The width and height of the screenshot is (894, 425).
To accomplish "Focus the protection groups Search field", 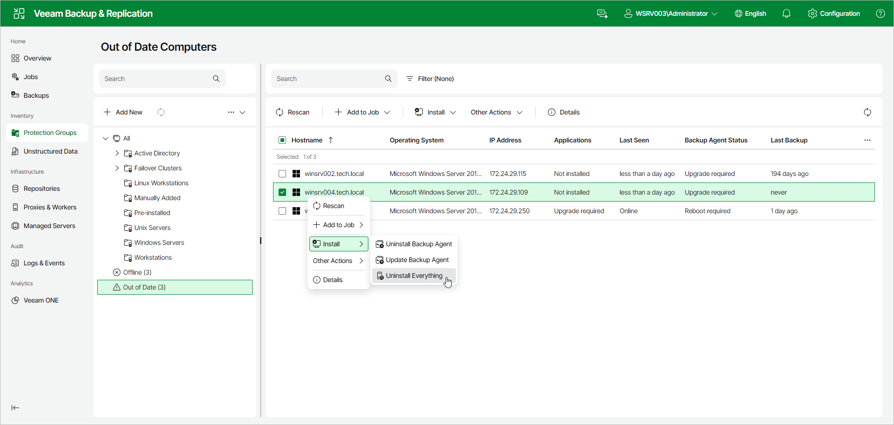I will coord(162,79).
